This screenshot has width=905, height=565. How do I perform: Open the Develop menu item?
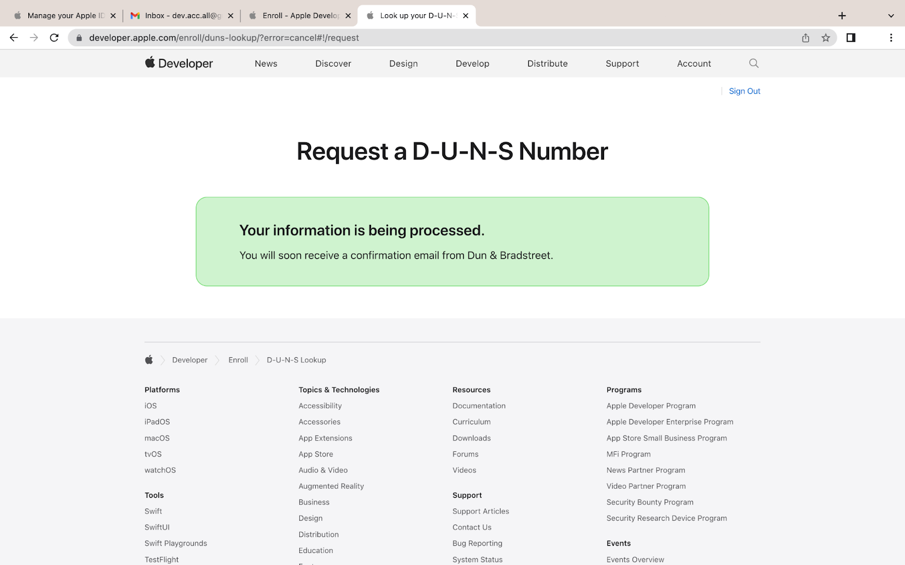[472, 64]
